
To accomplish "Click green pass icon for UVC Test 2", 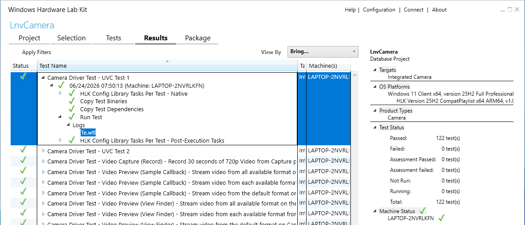I will (23, 151).
